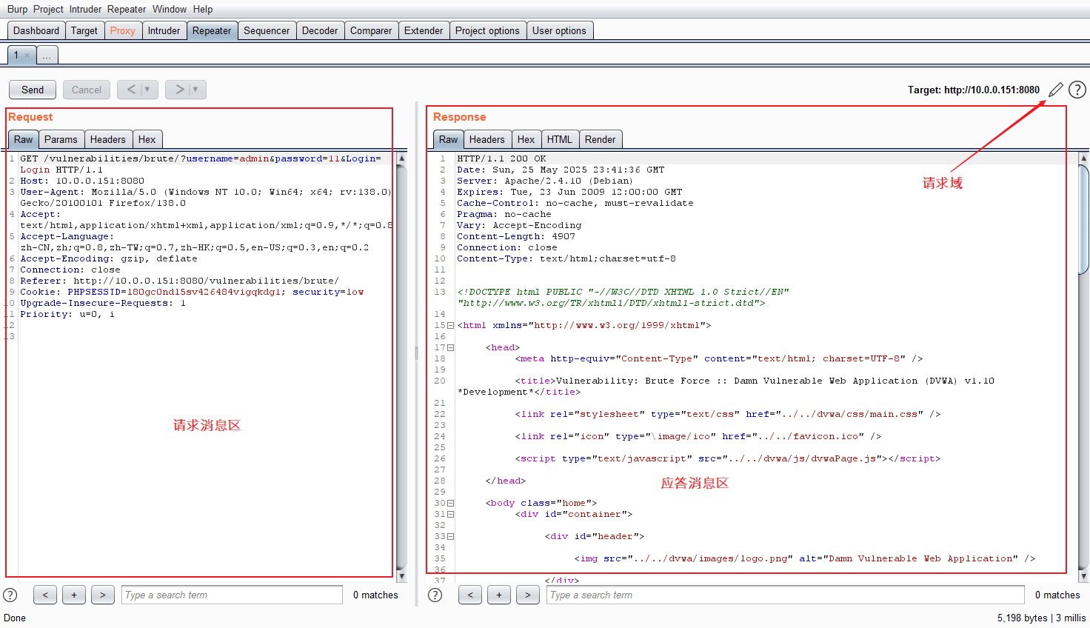Viewport: 1090px width, 628px height.
Task: Switch to the Intruder tool tab
Action: coord(164,30)
